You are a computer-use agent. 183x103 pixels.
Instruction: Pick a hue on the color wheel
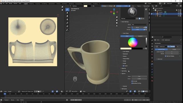[133, 42]
